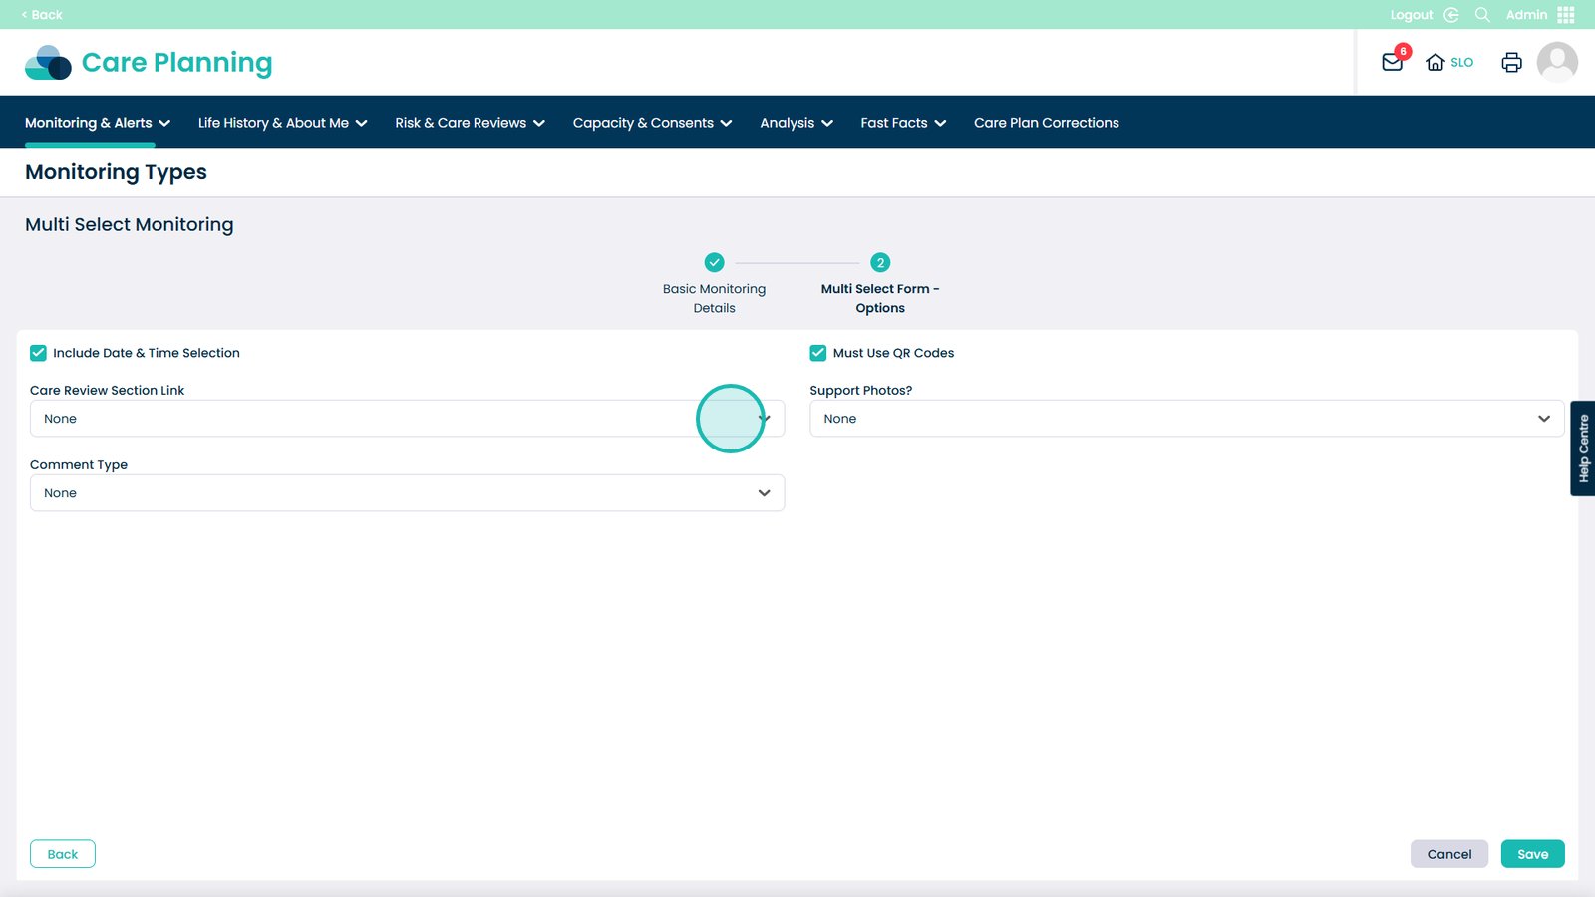1595x897 pixels.
Task: Click the Care Planning cloud logo
Action: coord(48,63)
